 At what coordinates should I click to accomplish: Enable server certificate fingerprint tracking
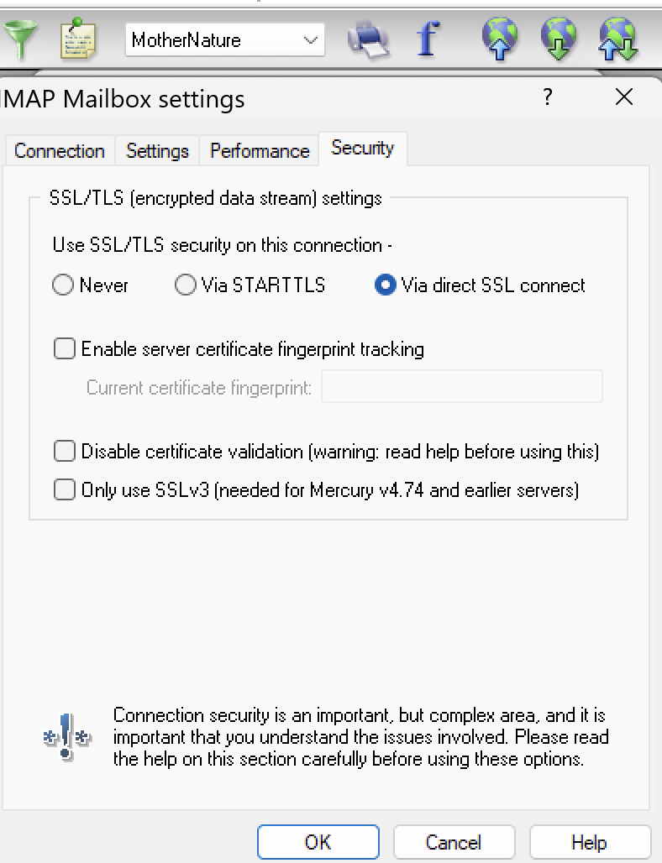(65, 349)
